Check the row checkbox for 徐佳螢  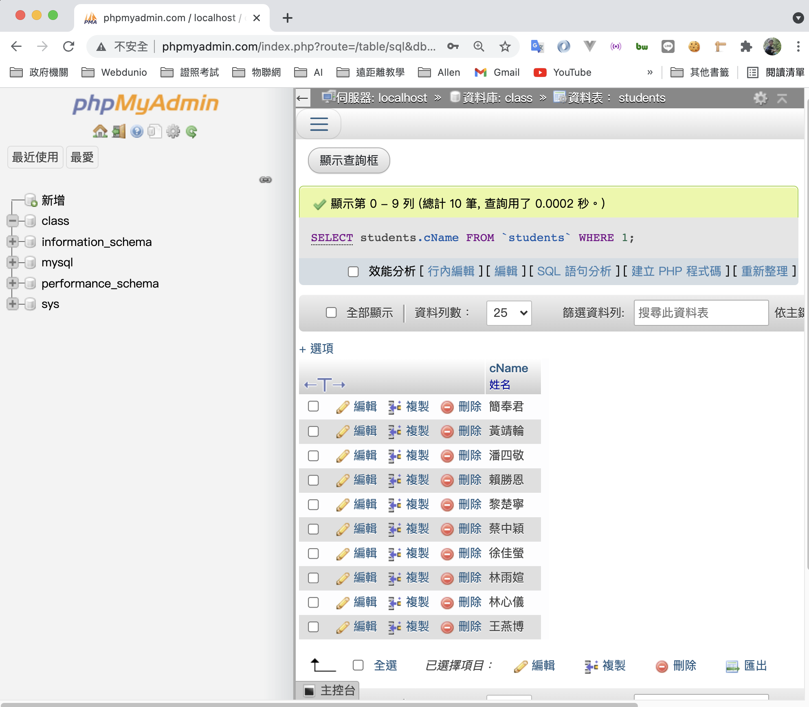tap(313, 553)
